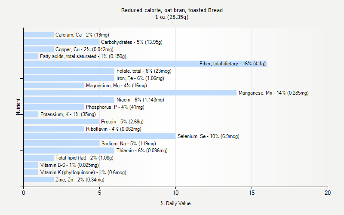Click the x-axis tick label '10'
This screenshot has width=344, height=215.
click(x=175, y=193)
